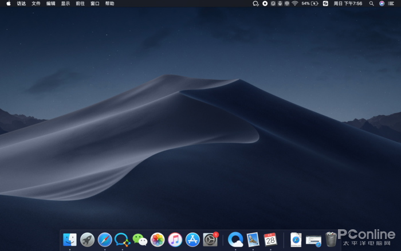Image resolution: width=401 pixels, height=251 pixels.
Task: Open the 文件 menu
Action: 36,3
